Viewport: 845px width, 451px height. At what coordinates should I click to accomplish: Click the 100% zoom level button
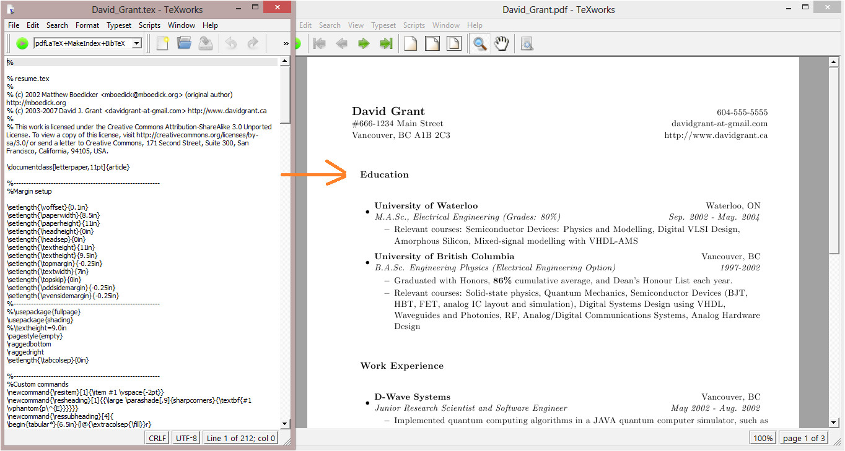(x=762, y=438)
